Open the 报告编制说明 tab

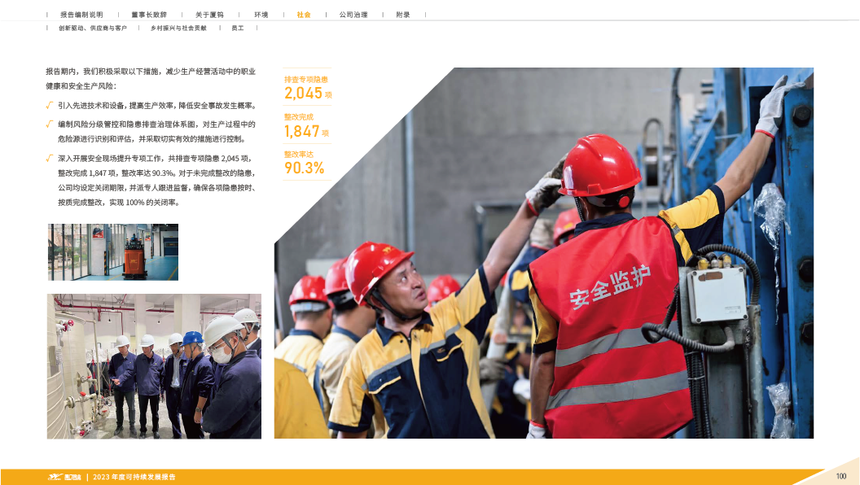pyautogui.click(x=81, y=15)
